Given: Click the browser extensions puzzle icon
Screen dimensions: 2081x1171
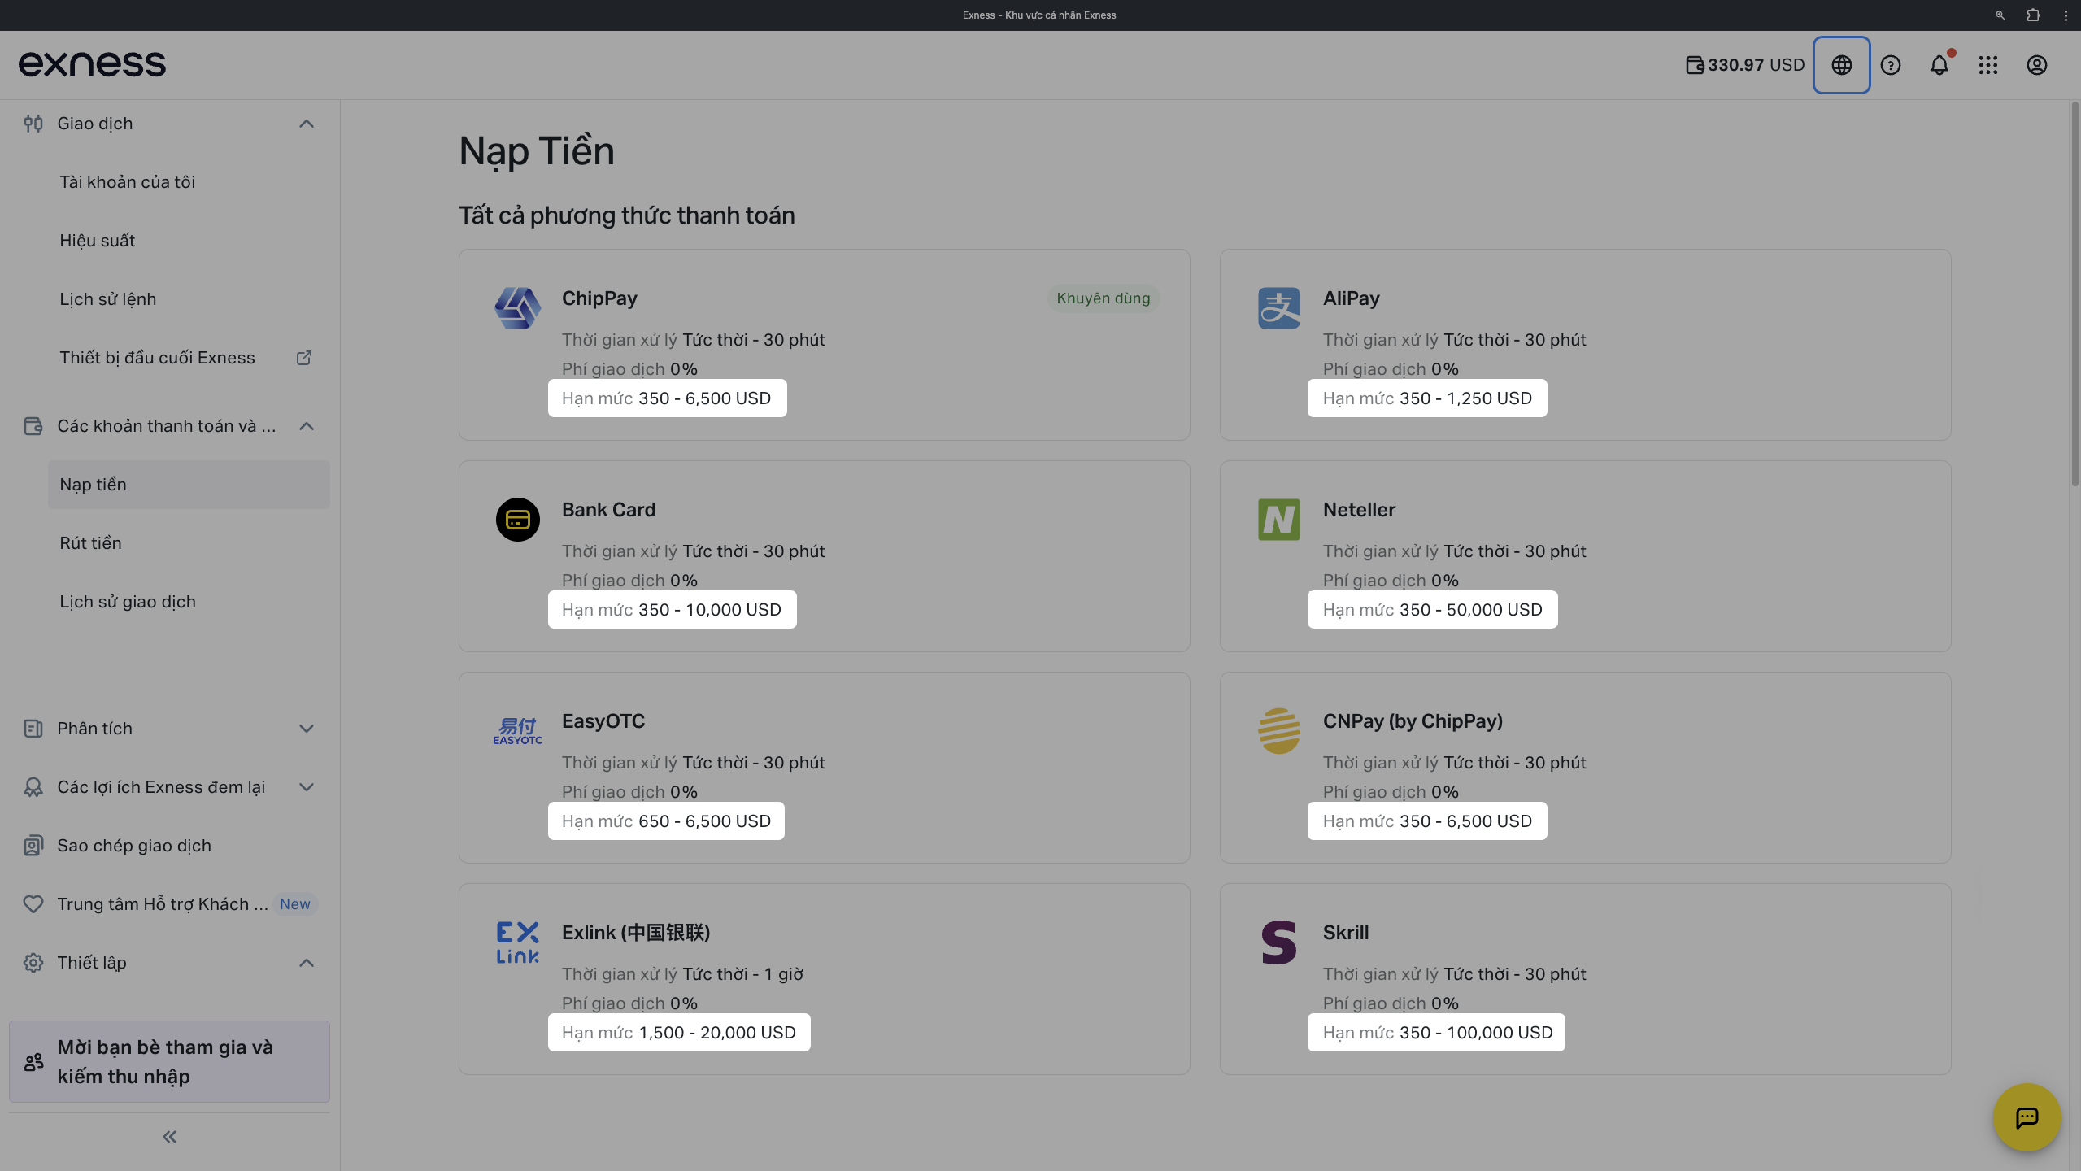Looking at the screenshot, I should [x=2033, y=15].
